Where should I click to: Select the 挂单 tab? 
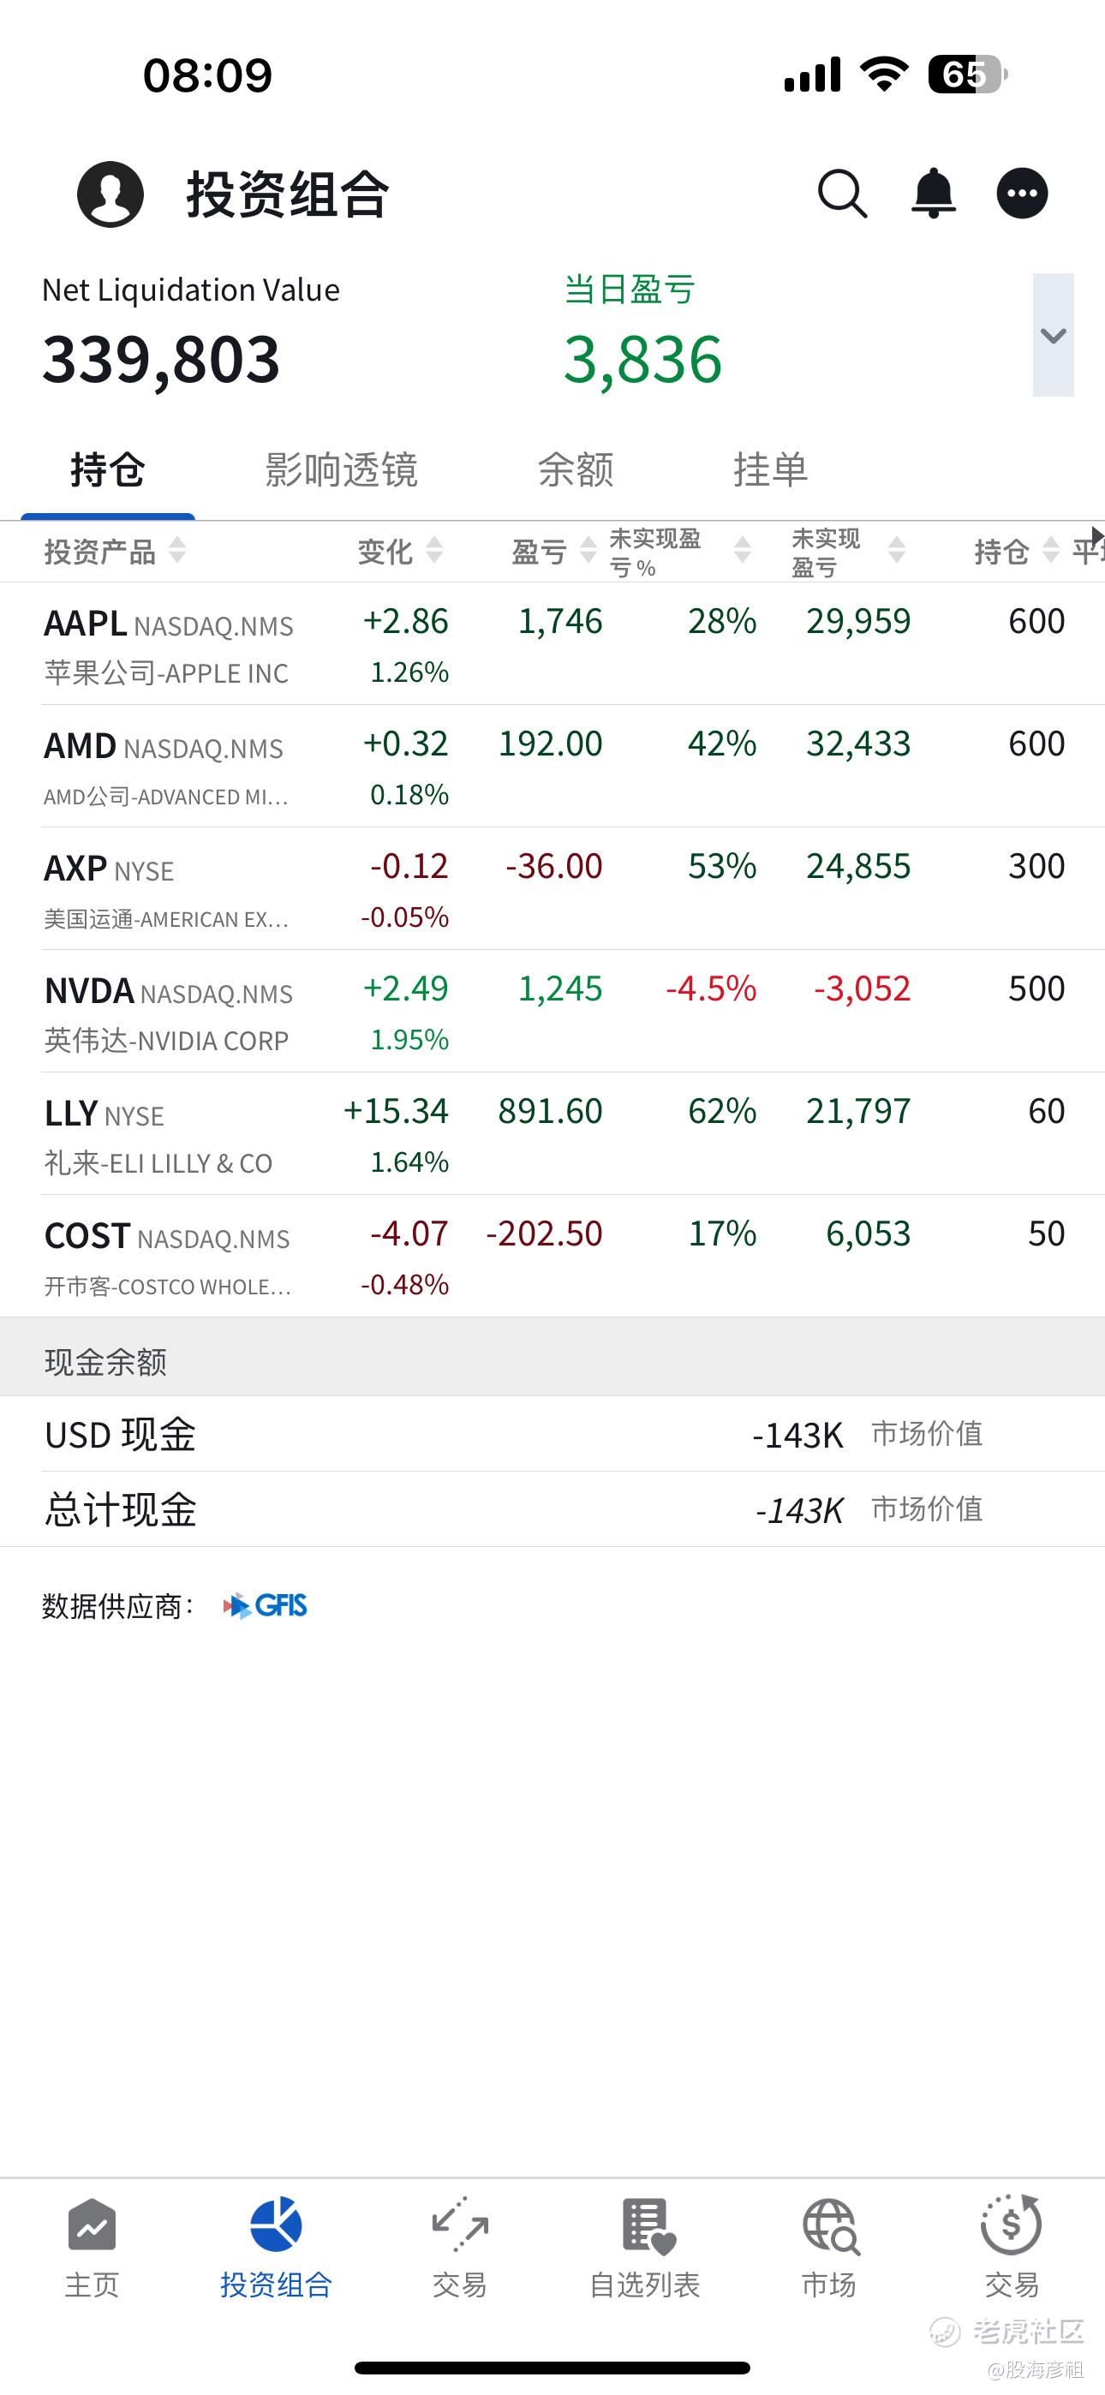tap(771, 469)
